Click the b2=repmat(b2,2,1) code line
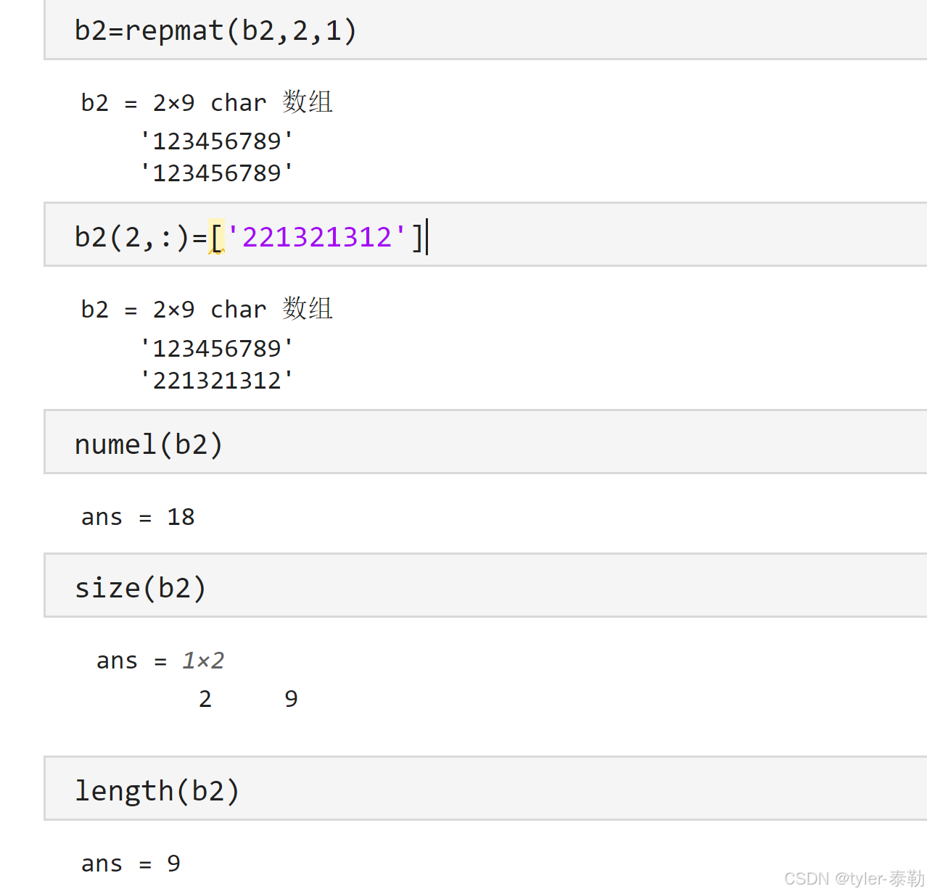927x894 pixels. (215, 31)
